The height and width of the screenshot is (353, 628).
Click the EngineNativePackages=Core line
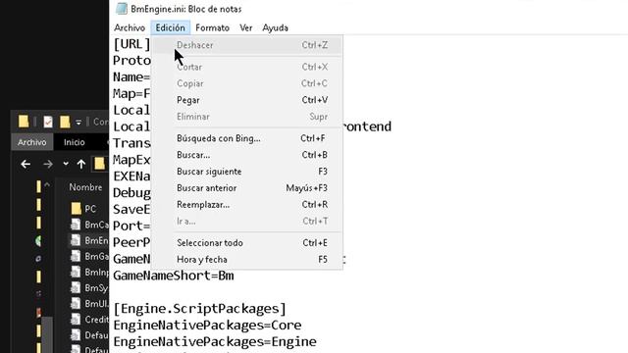(207, 325)
